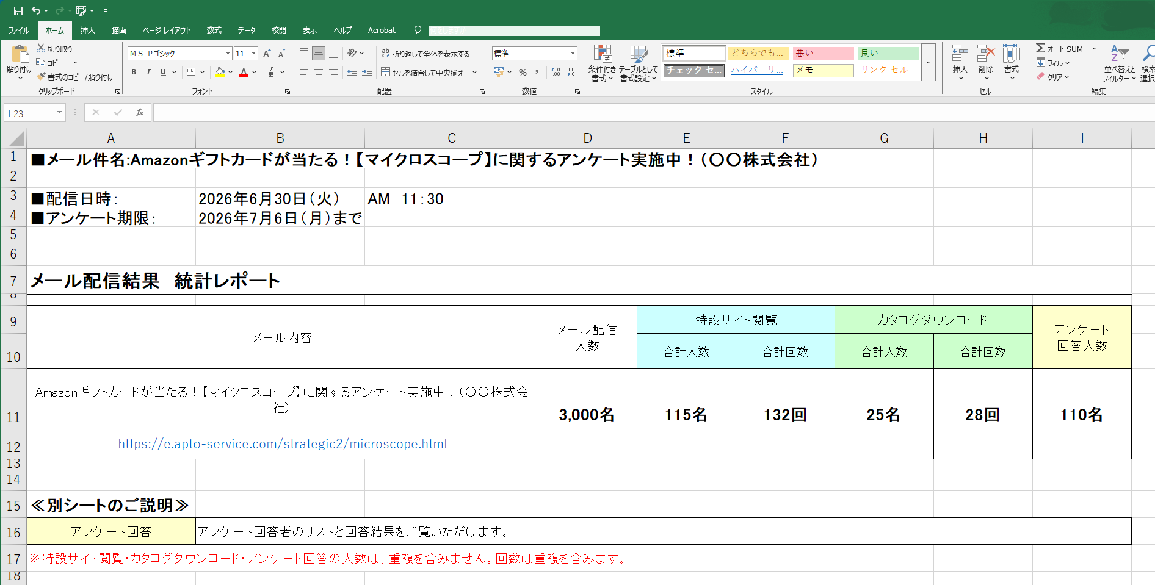Image resolution: width=1155 pixels, height=585 pixels.
Task: Activate the format painter 書式のコピー/貼り付け
Action: tap(75, 77)
